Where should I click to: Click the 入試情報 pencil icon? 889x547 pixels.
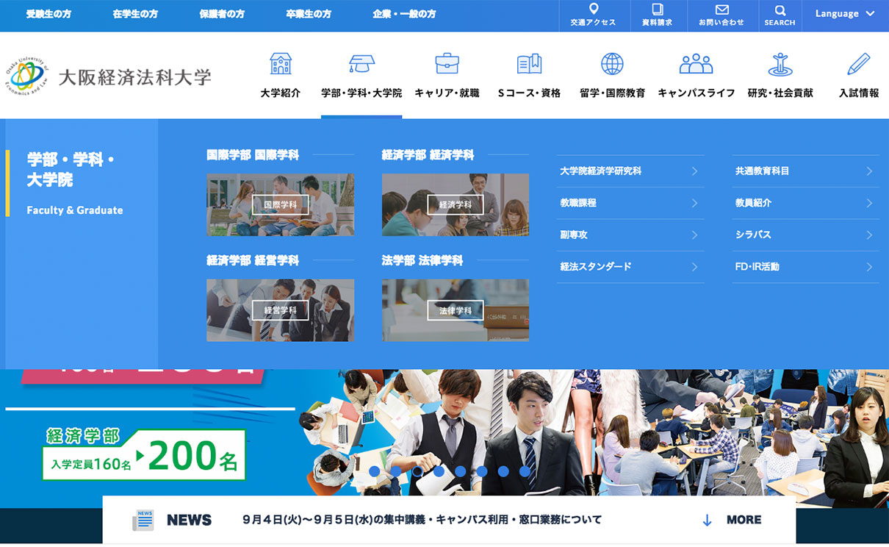[x=858, y=64]
